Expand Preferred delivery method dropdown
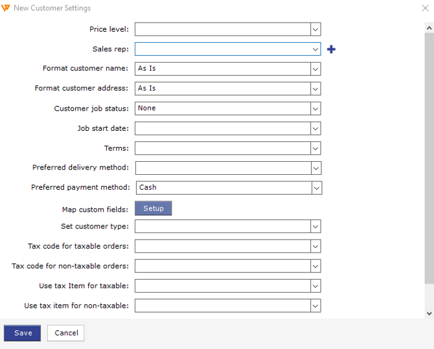This screenshot has height=349, width=434. pos(315,168)
